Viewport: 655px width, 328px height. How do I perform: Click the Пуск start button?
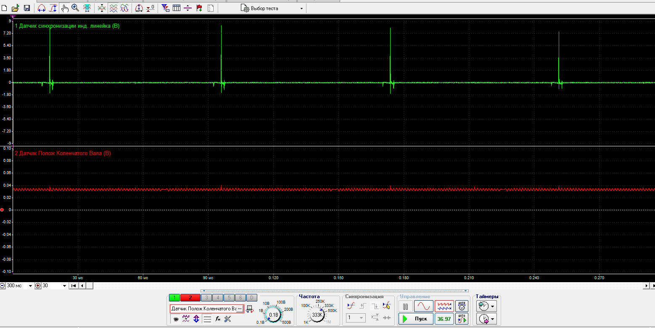tap(416, 319)
